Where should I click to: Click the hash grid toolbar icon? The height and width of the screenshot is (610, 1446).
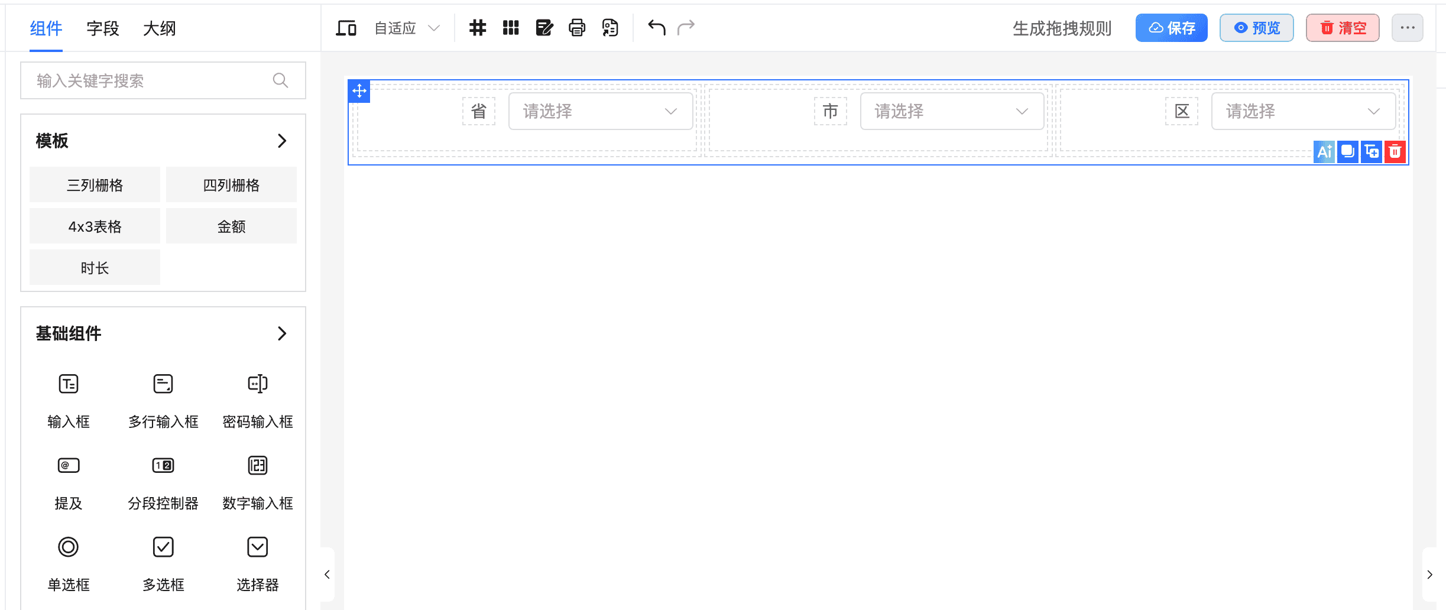point(478,28)
